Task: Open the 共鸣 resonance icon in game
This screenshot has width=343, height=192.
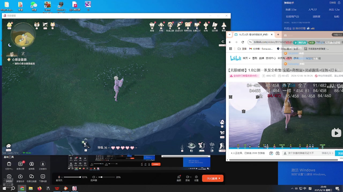Action: tap(161, 25)
